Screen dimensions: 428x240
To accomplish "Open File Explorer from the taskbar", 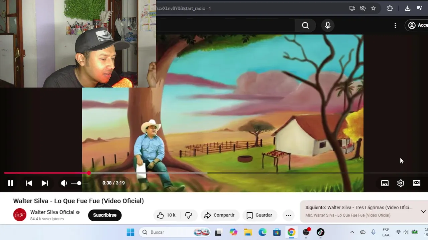I will pos(248,232).
